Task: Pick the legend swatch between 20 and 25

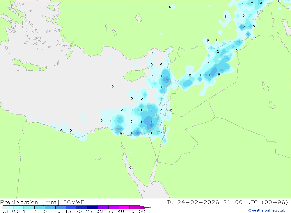Action: tap(82, 207)
